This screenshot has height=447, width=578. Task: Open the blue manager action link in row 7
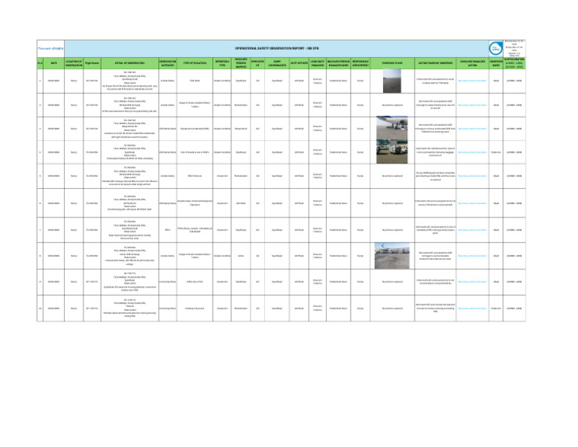pyautogui.click(x=472, y=230)
